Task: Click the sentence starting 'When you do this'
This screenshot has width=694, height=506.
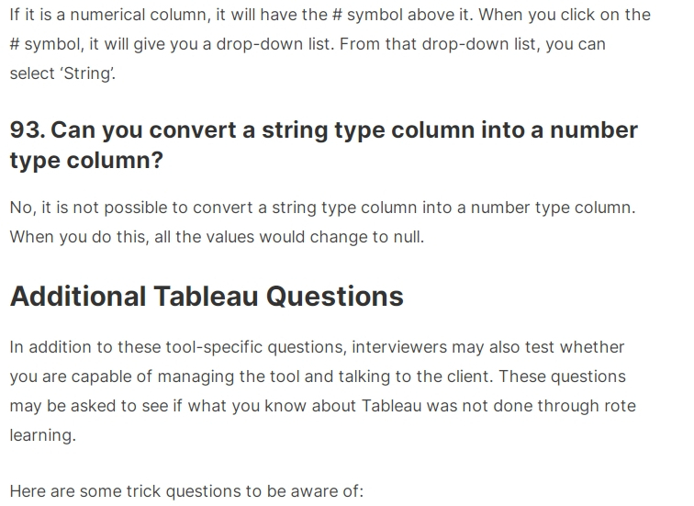Action: pos(217,237)
